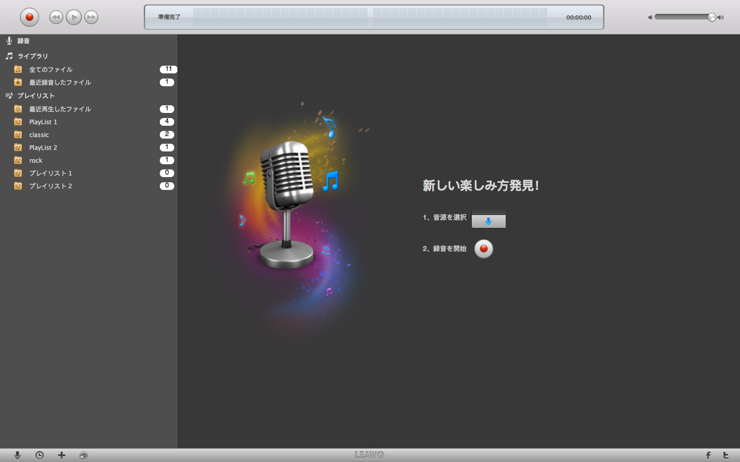Click the 準備完了 status text
The image size is (740, 462).
(x=169, y=17)
